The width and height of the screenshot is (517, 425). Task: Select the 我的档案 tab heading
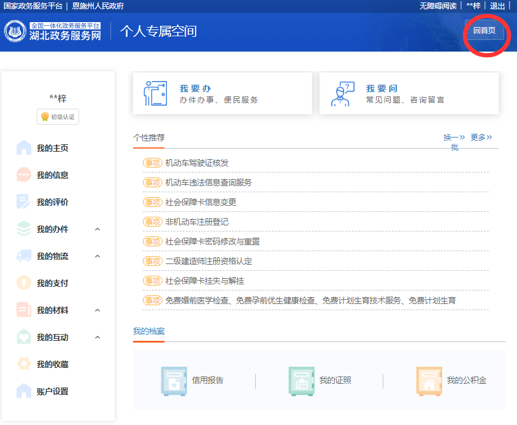click(148, 331)
